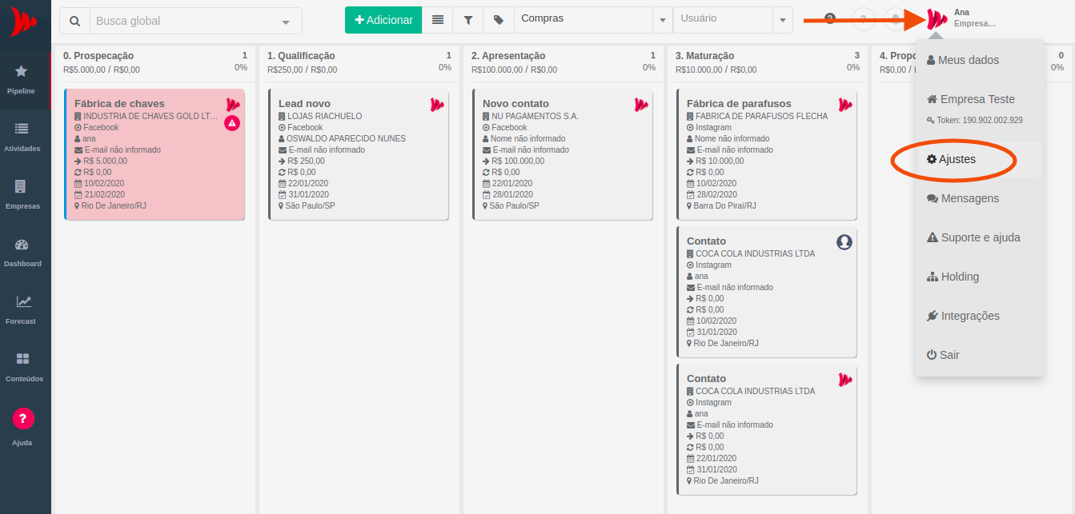
Task: Open Conteúdos in the sidebar
Action: click(22, 365)
